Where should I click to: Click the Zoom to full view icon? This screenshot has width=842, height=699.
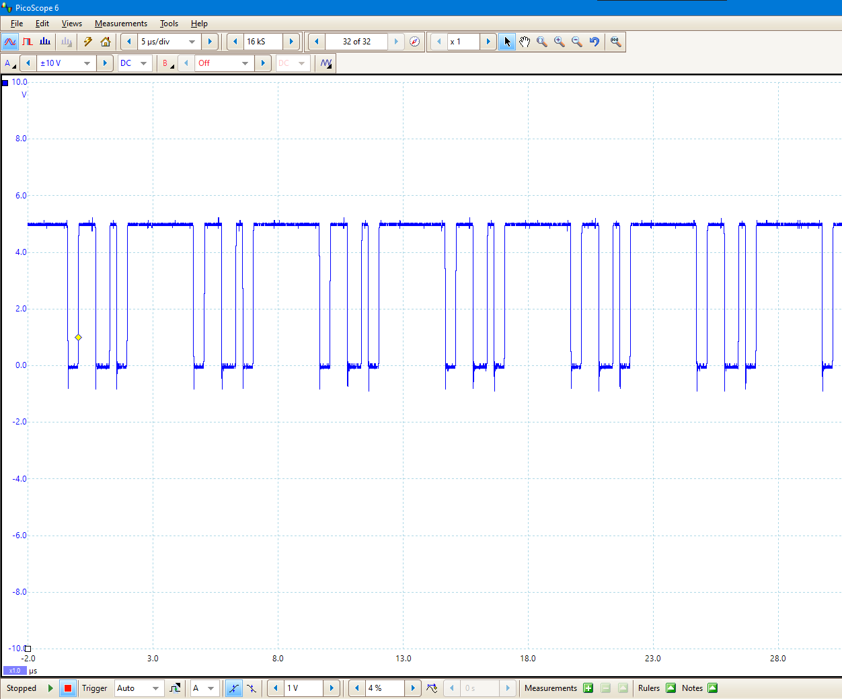pos(615,42)
